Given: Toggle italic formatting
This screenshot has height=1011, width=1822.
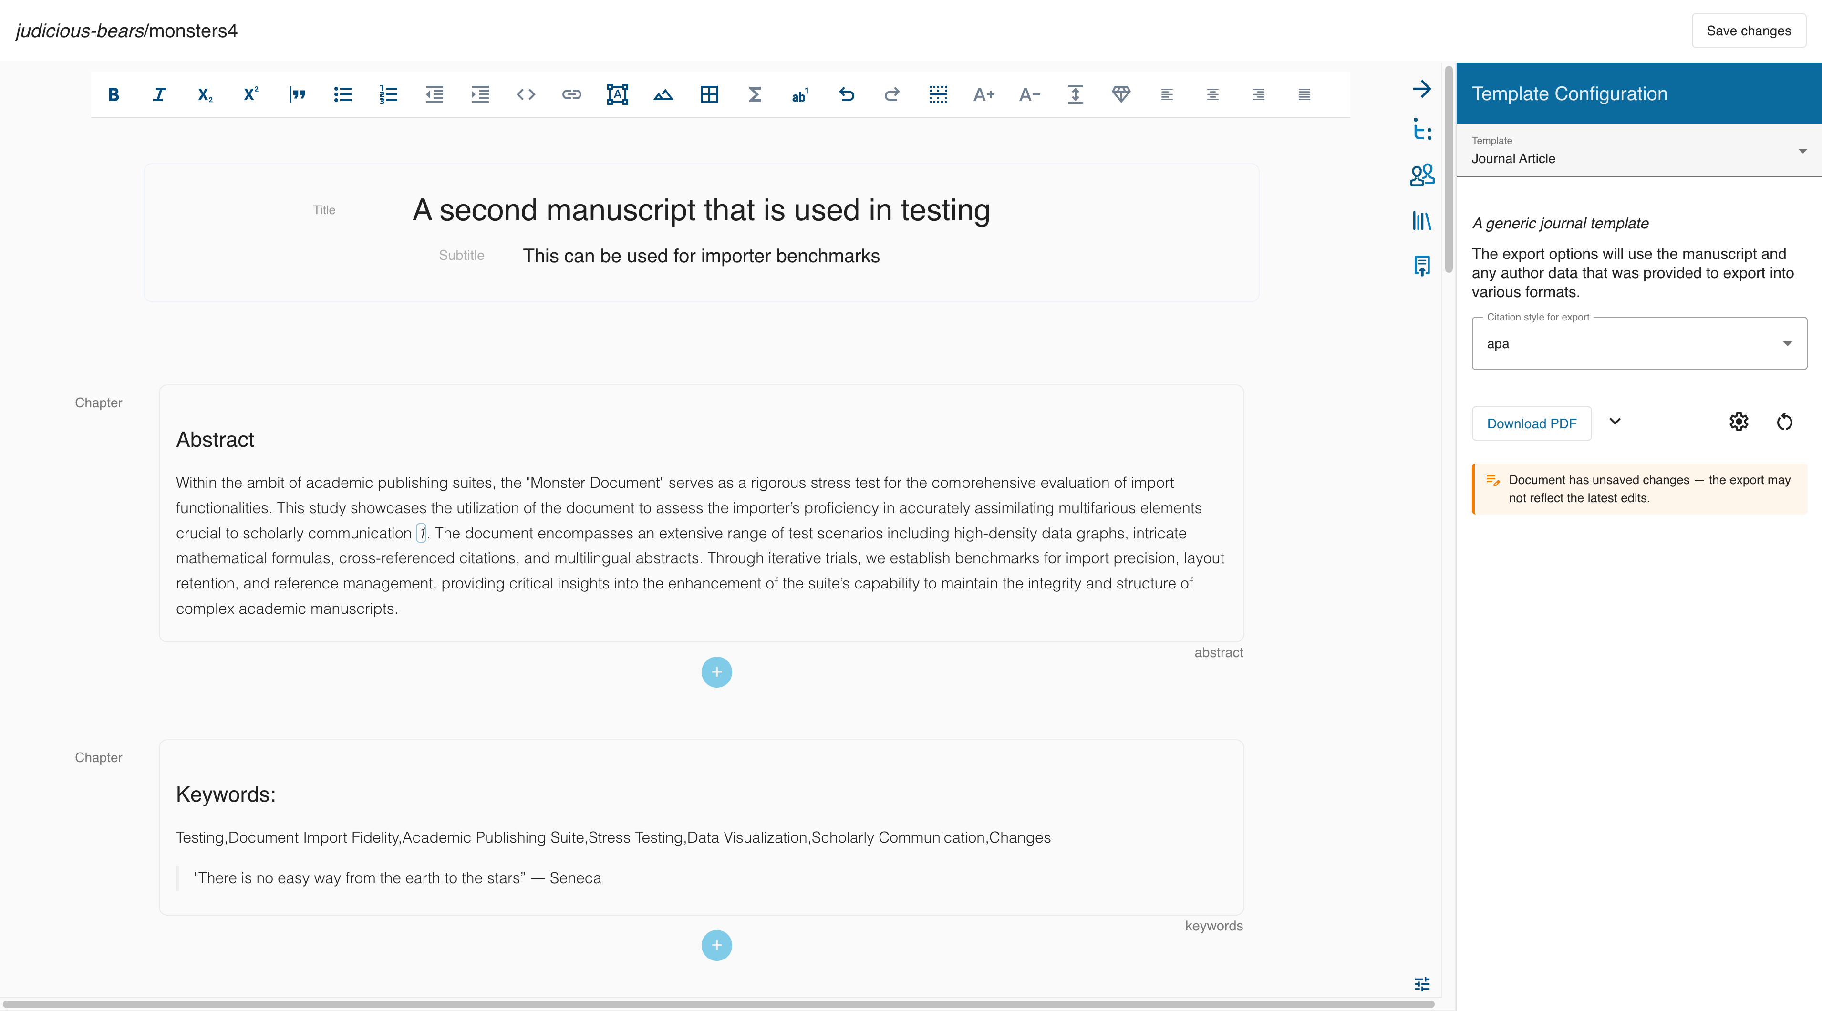Looking at the screenshot, I should point(158,95).
